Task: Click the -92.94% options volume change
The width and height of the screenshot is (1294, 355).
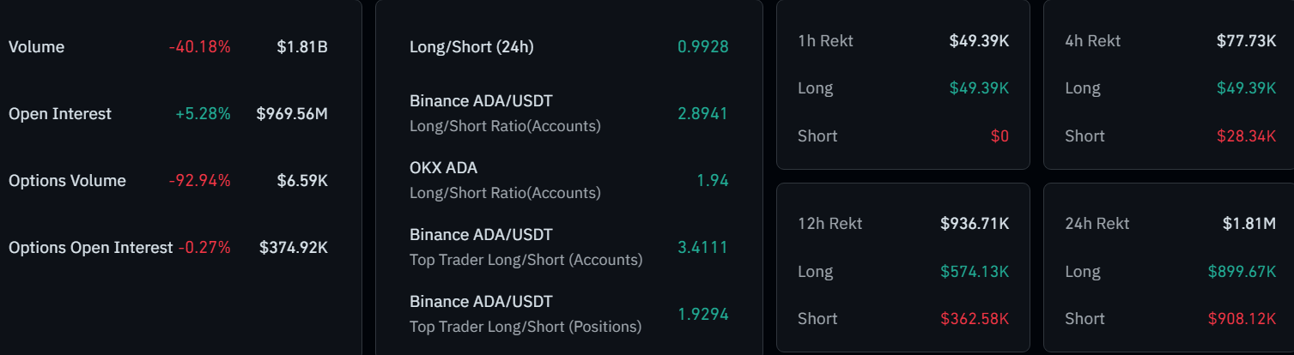Action: click(x=200, y=181)
